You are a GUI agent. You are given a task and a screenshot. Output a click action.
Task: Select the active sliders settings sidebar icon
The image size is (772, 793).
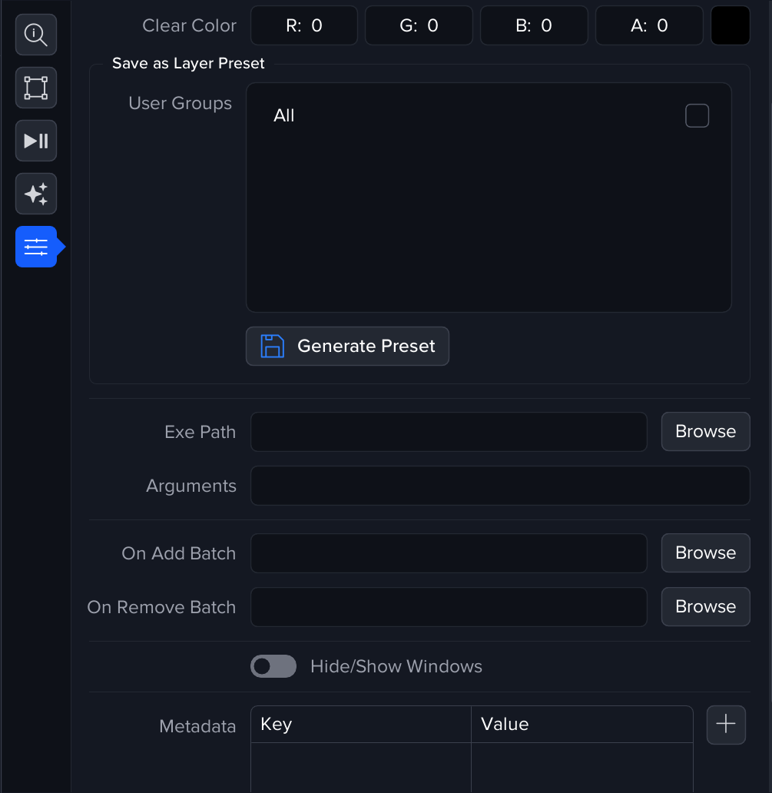36,247
